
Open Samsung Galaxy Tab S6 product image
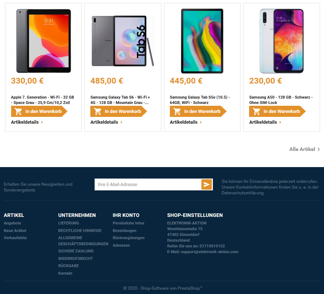123,41
